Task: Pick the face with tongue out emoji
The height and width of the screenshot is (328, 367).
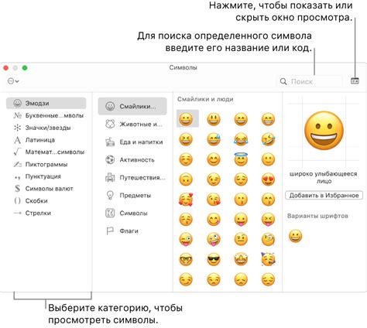Action: pos(241,220)
